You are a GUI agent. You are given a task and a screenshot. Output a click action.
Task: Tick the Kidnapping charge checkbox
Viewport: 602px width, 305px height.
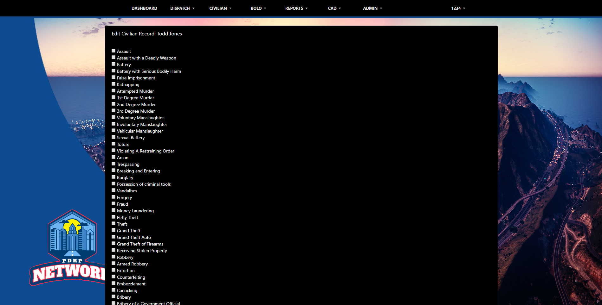click(113, 84)
